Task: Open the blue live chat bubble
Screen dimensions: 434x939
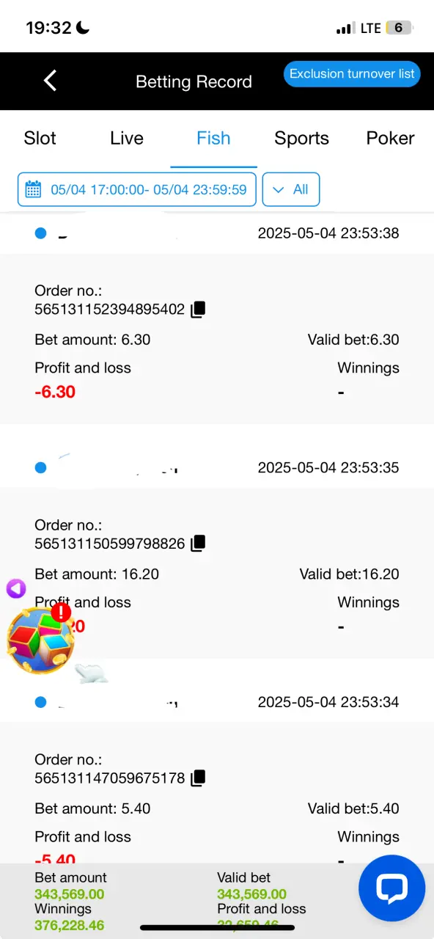Action: point(392,888)
